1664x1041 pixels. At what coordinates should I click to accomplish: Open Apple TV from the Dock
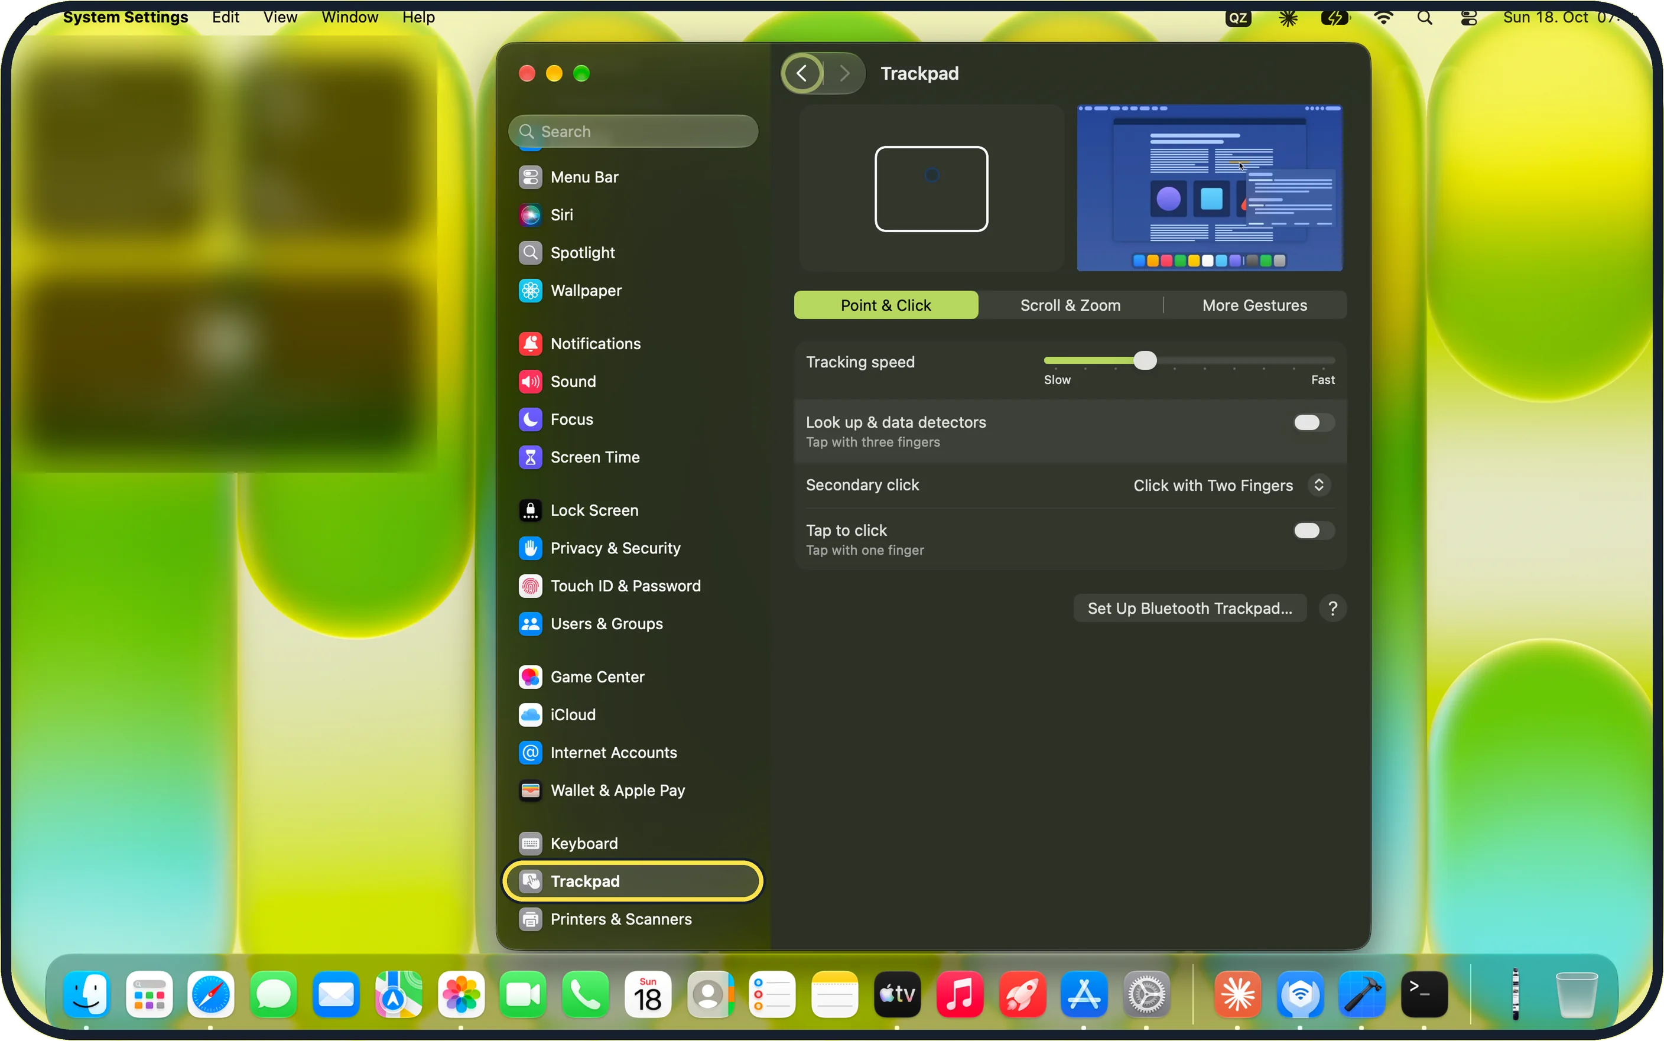pyautogui.click(x=897, y=995)
